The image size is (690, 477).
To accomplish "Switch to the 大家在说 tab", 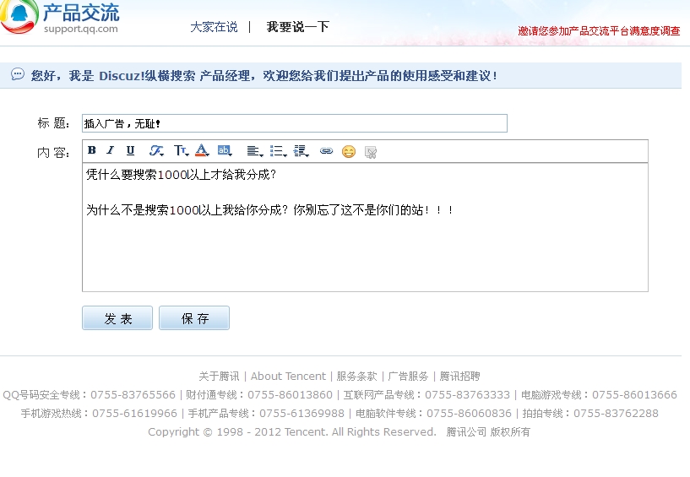I will click(x=214, y=27).
